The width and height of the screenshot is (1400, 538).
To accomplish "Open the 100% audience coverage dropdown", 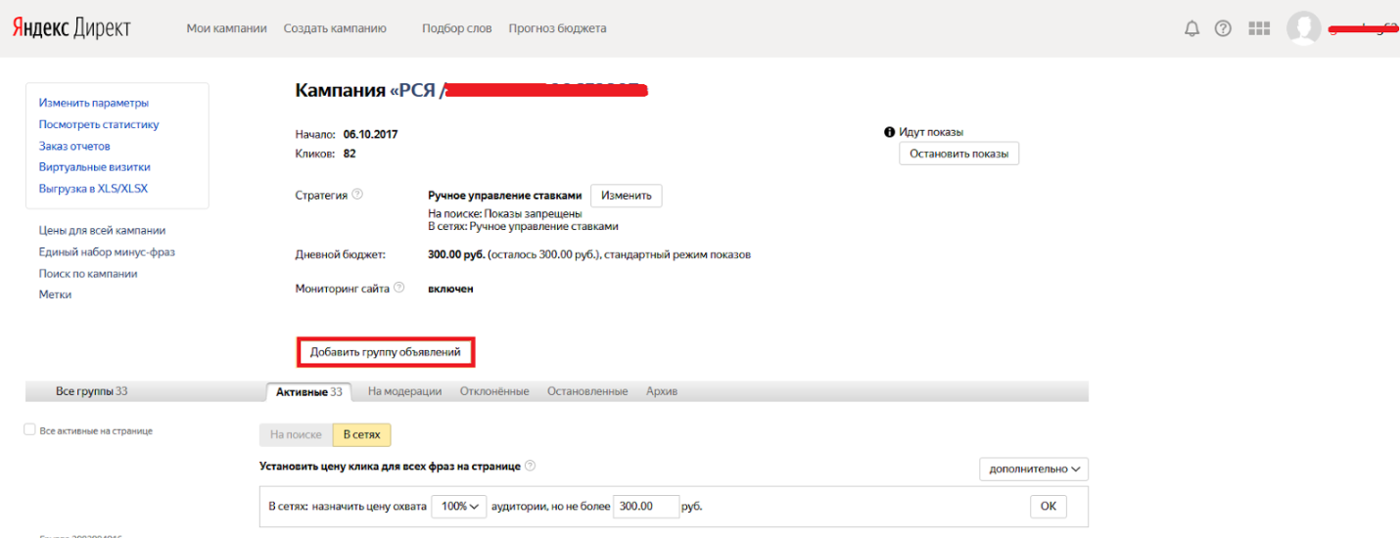I will 459,506.
